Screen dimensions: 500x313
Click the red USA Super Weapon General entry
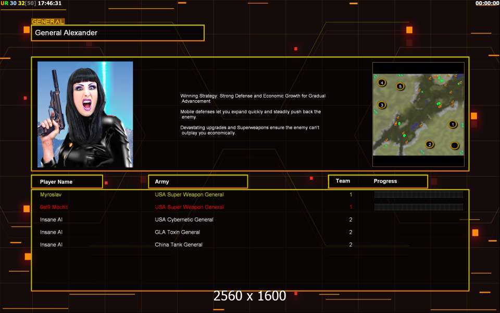189,207
